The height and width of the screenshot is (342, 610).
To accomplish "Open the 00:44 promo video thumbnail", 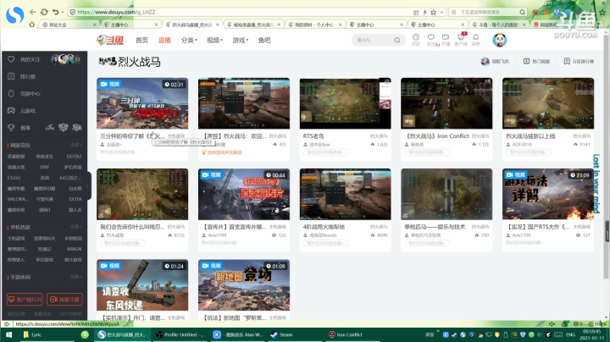I will (x=244, y=195).
